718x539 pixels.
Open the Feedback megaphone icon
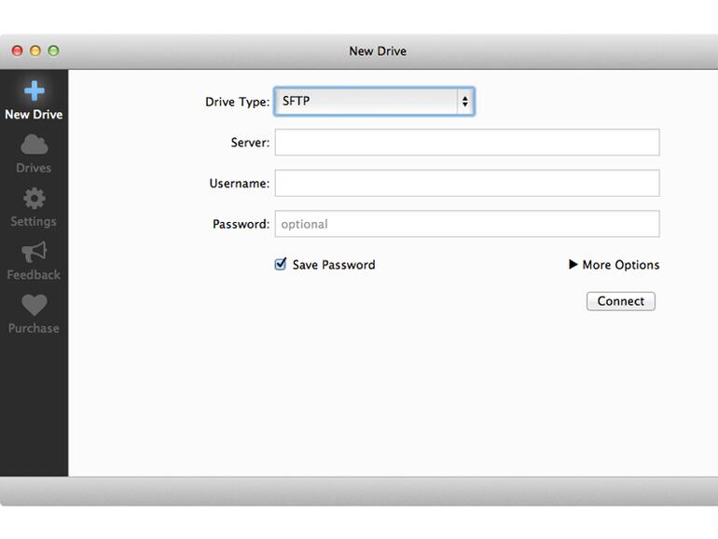(x=35, y=252)
